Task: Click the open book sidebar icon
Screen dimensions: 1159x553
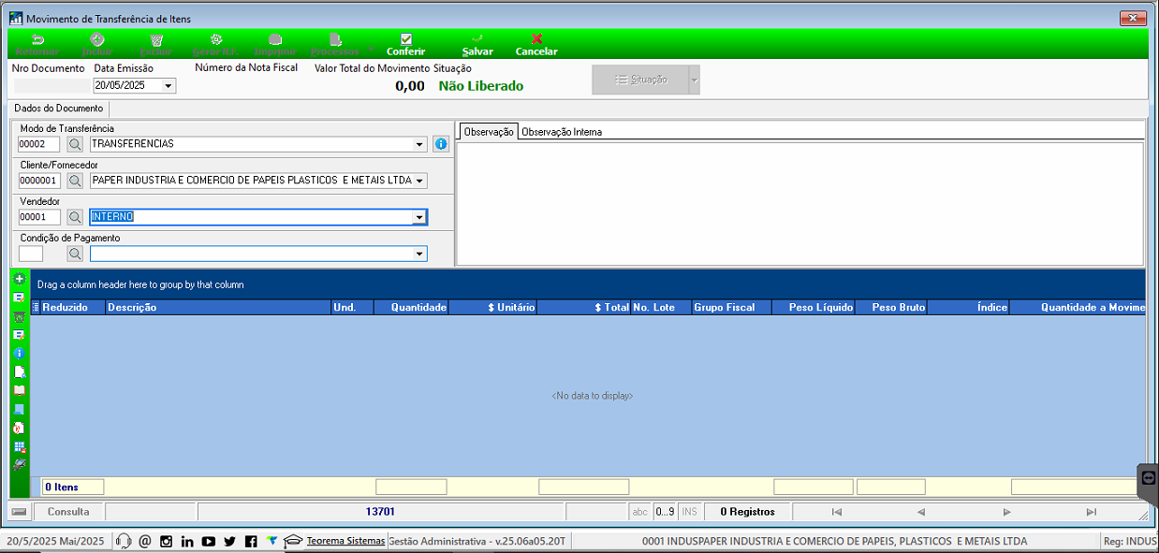Action: coord(19,390)
